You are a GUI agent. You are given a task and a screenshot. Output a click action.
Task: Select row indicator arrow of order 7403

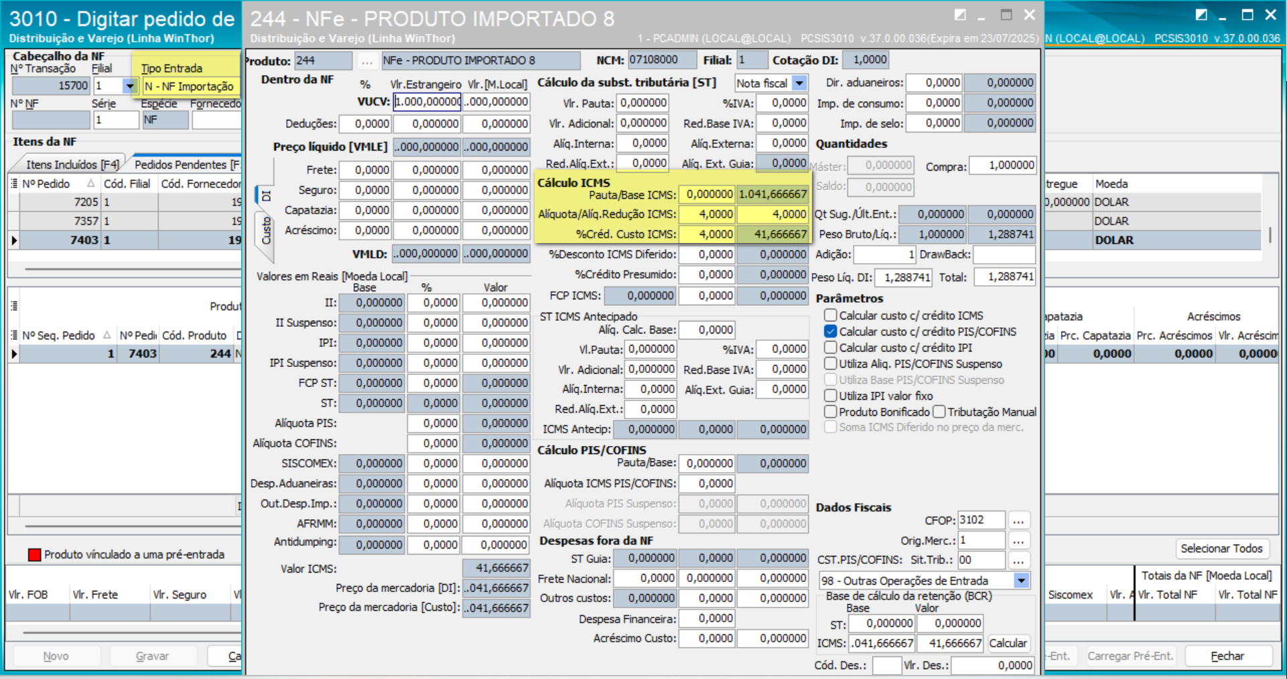13,240
